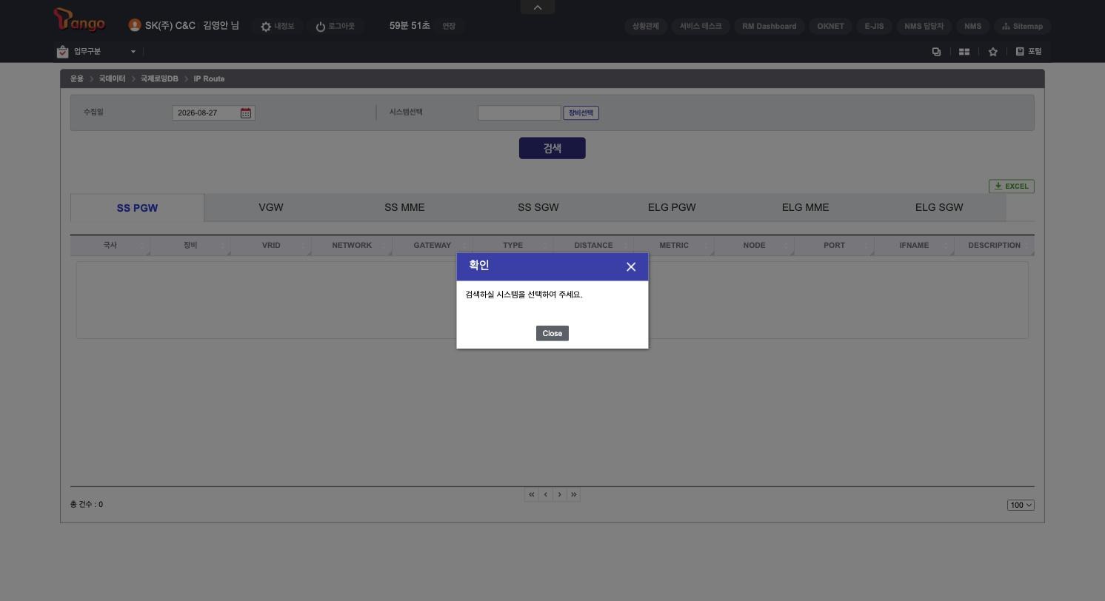
Task: Switch to the ELG MME tab
Action: [x=805, y=208]
